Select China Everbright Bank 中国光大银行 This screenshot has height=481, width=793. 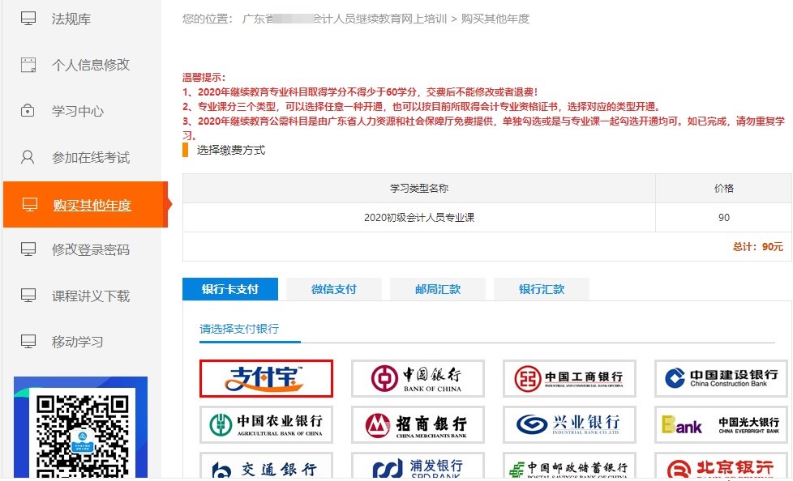(x=720, y=424)
